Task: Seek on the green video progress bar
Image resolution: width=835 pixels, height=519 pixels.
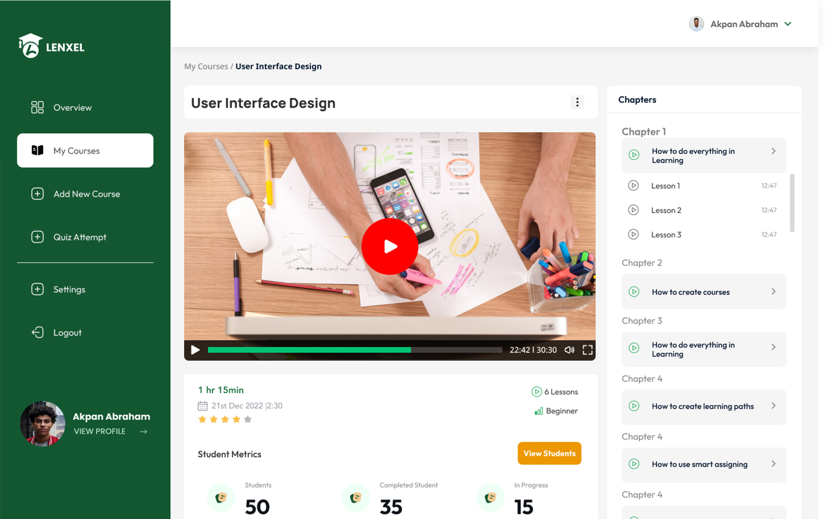Action: point(309,350)
